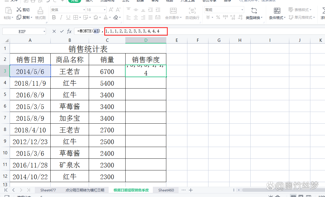
Task: Click the Merge and Center icon
Action: coord(173,11)
